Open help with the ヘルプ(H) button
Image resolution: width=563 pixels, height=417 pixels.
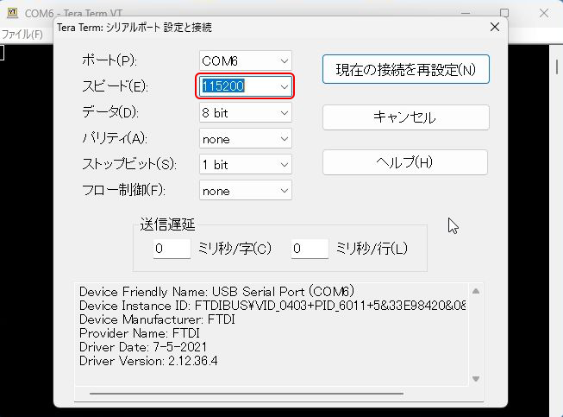405,162
